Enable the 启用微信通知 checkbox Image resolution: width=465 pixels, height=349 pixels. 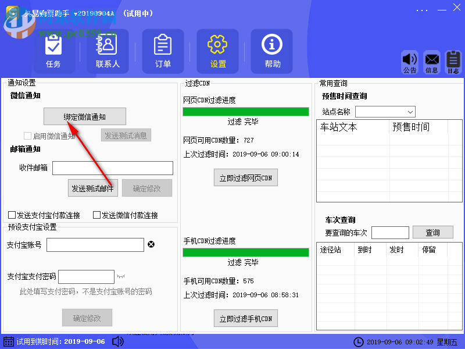click(x=27, y=136)
